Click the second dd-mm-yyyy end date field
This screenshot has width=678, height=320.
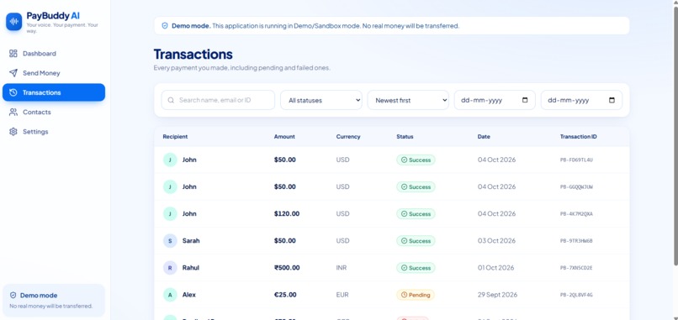click(x=581, y=100)
